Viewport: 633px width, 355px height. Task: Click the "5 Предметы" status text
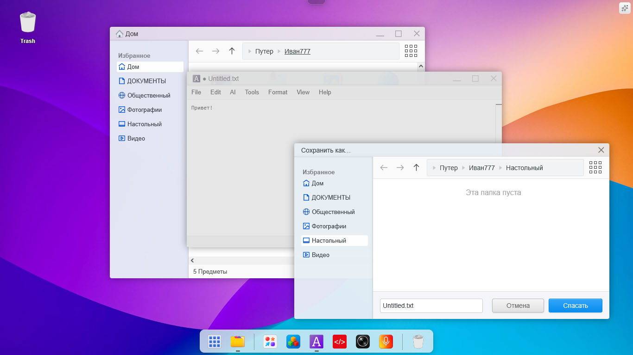pyautogui.click(x=210, y=272)
